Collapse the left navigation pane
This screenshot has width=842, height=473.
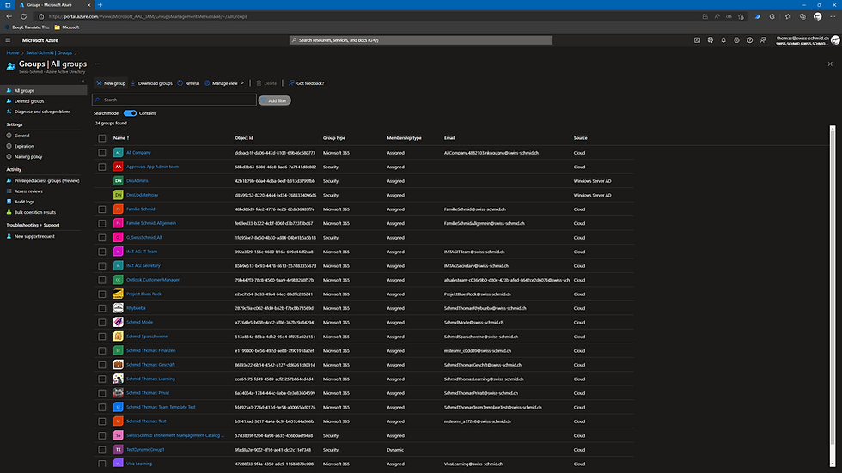(83, 82)
